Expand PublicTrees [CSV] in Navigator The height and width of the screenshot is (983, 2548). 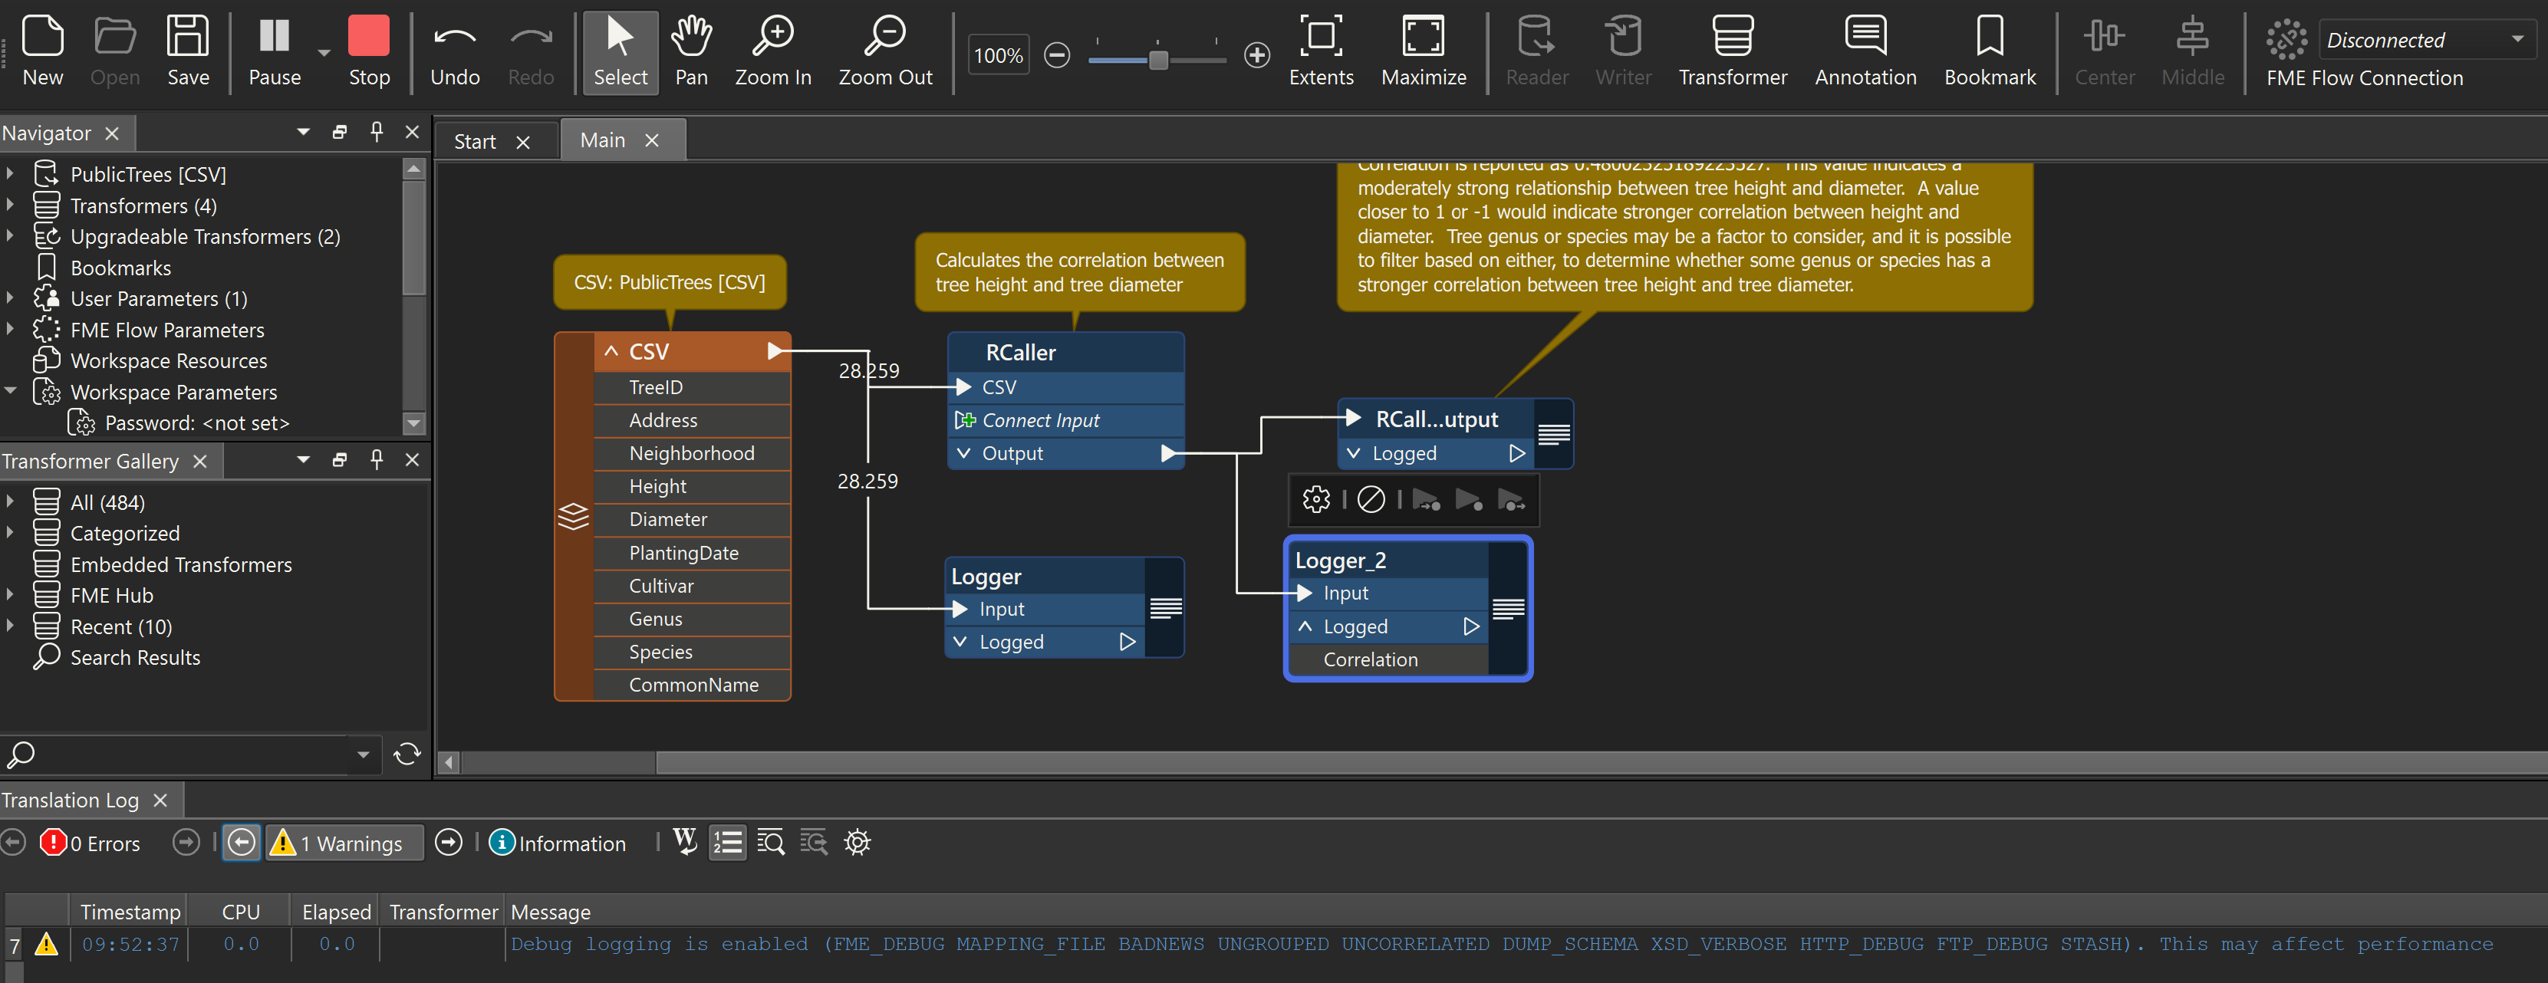click(x=10, y=174)
